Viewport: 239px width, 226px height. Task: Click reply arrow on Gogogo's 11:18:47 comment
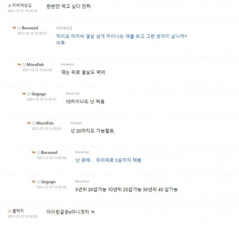(24, 94)
